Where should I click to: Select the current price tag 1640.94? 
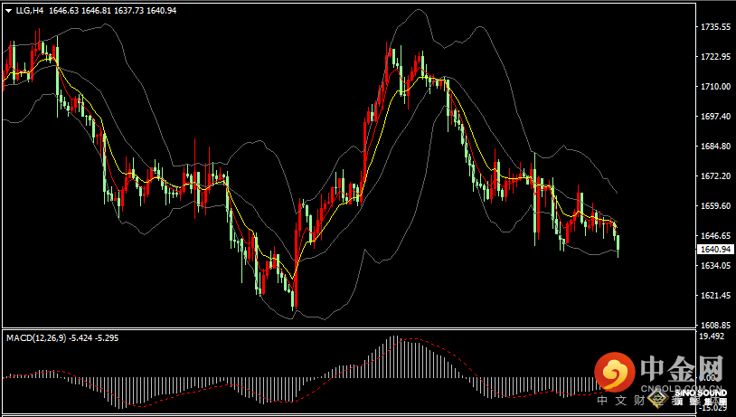(x=715, y=250)
